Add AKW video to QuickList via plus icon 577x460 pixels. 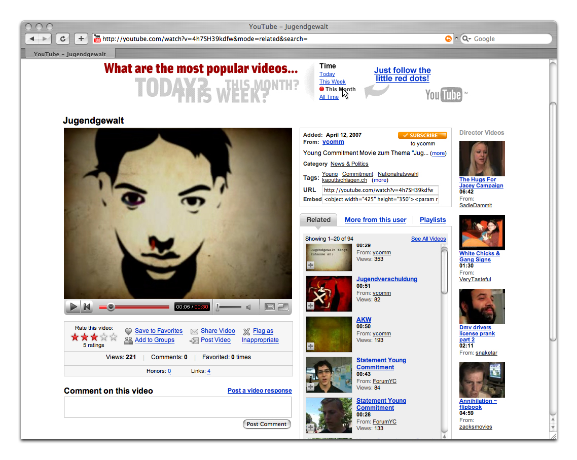[311, 347]
